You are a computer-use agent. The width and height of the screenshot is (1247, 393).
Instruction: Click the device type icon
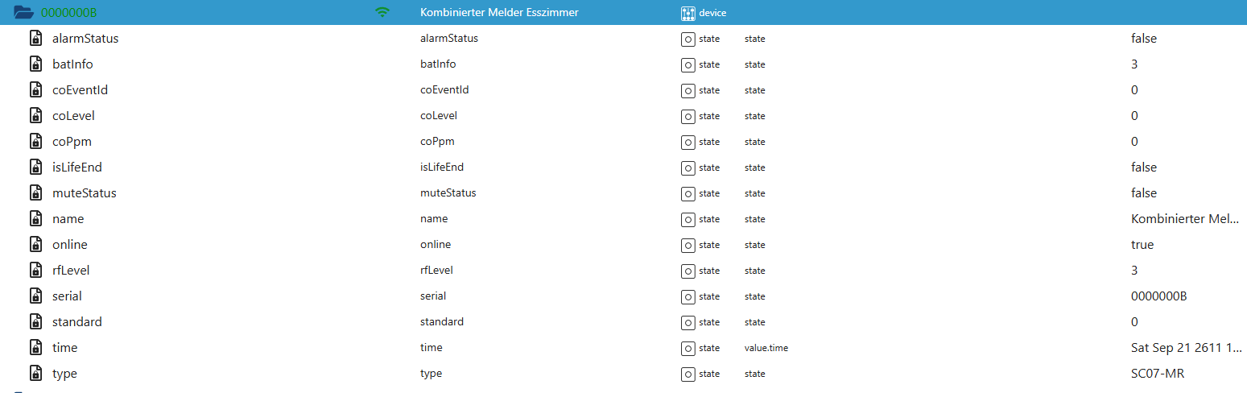pos(688,13)
